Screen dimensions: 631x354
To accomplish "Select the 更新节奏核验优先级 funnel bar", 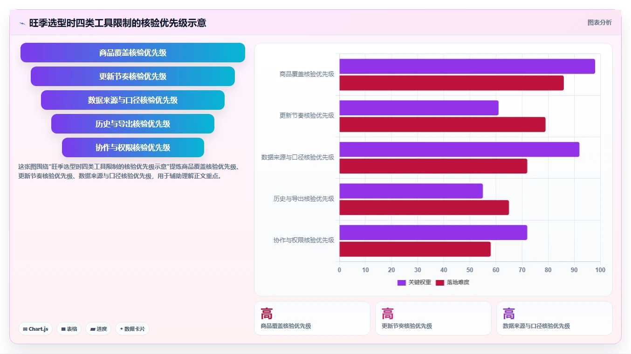I will pyautogui.click(x=133, y=76).
